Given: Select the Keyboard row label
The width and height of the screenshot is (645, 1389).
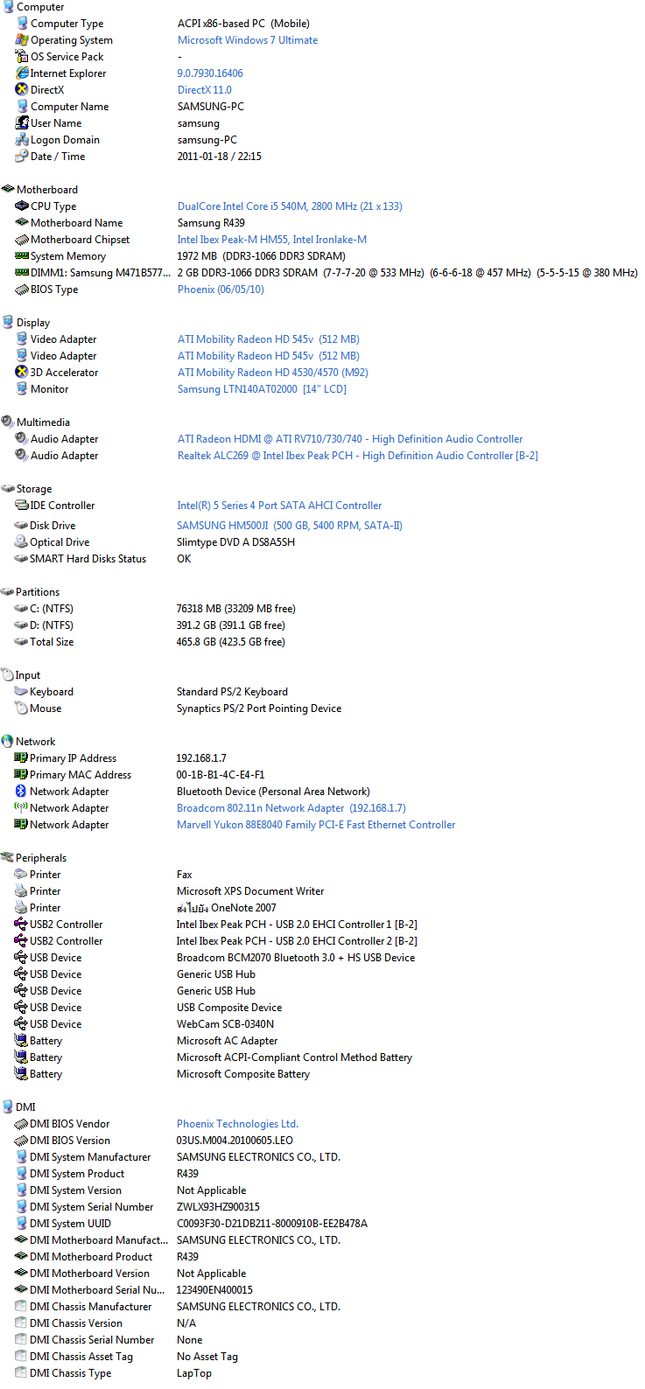Looking at the screenshot, I should tap(52, 692).
